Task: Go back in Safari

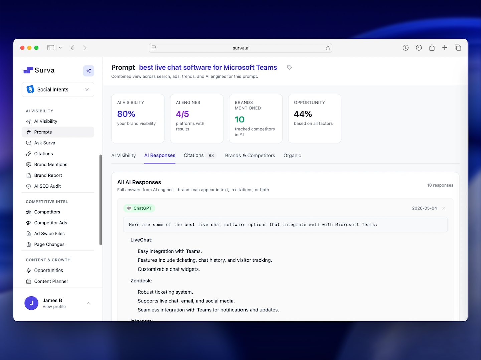Action: [x=72, y=48]
